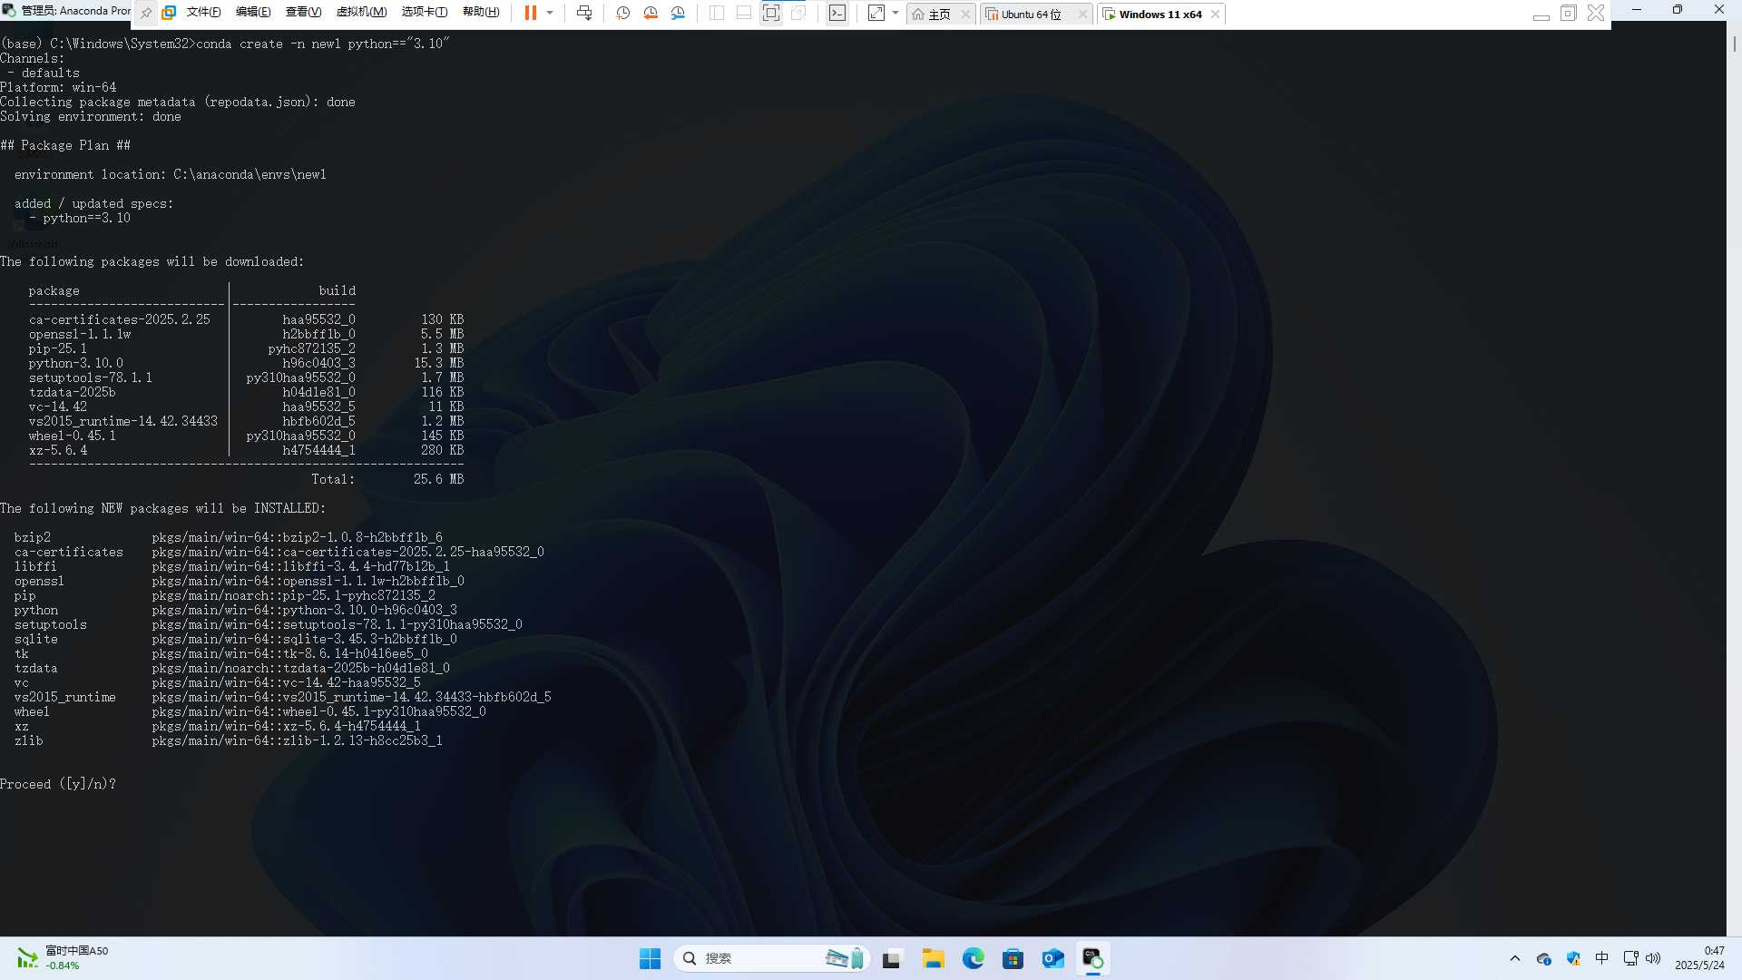1742x980 pixels.
Task: Click Anaconda Prompt taskbar icon
Action: click(x=1092, y=958)
